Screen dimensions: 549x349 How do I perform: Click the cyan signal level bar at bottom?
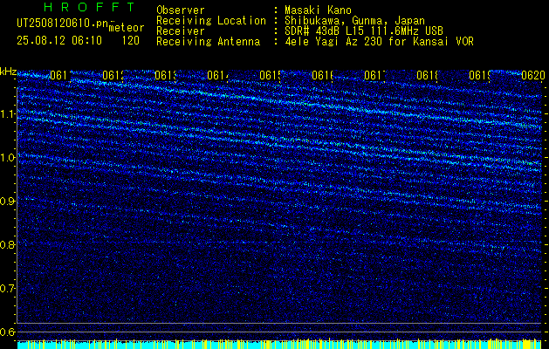pos(280,345)
